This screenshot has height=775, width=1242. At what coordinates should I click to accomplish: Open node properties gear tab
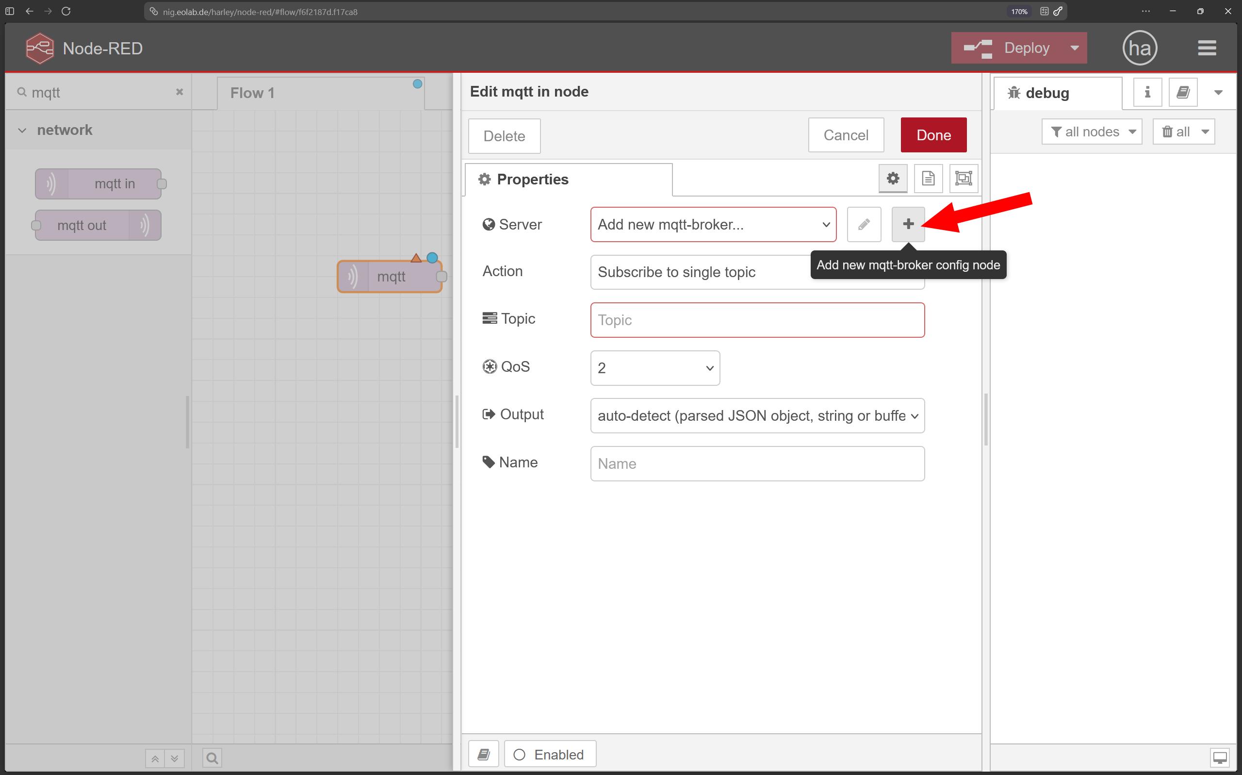[x=893, y=178]
